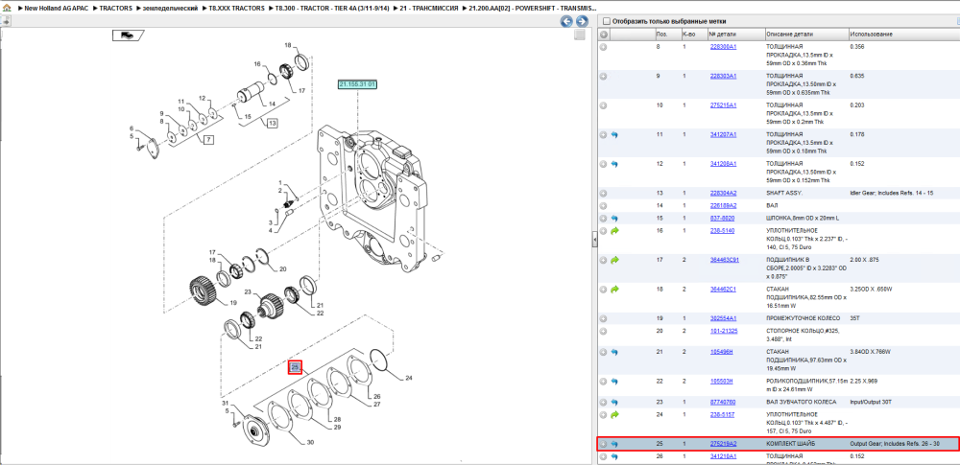The image size is (960, 465).
Task: Select boxed callout 7 in the diagram
Action: (x=208, y=140)
